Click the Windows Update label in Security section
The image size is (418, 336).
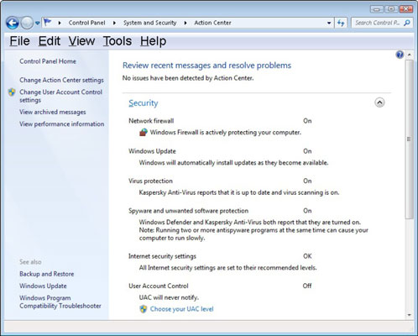152,151
